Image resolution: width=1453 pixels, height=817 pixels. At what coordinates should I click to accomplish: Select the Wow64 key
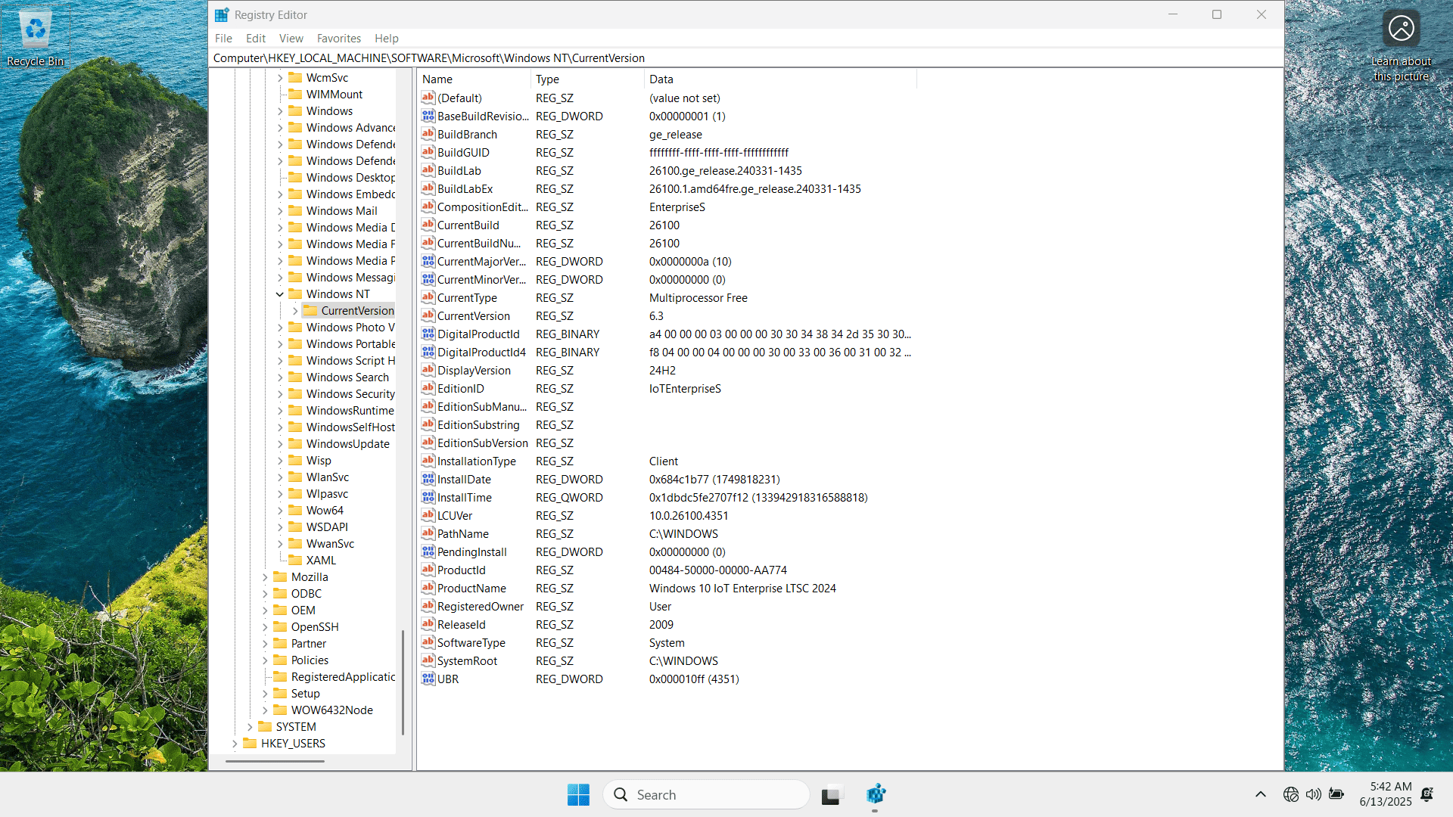[x=325, y=510]
